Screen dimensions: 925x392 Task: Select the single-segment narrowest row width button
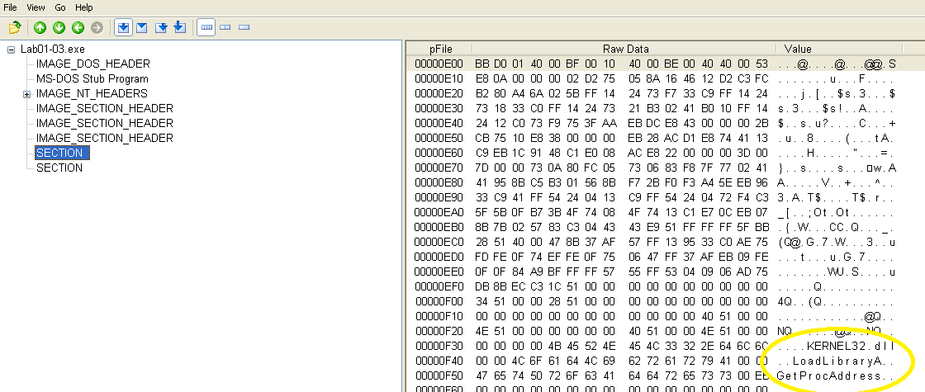click(244, 28)
